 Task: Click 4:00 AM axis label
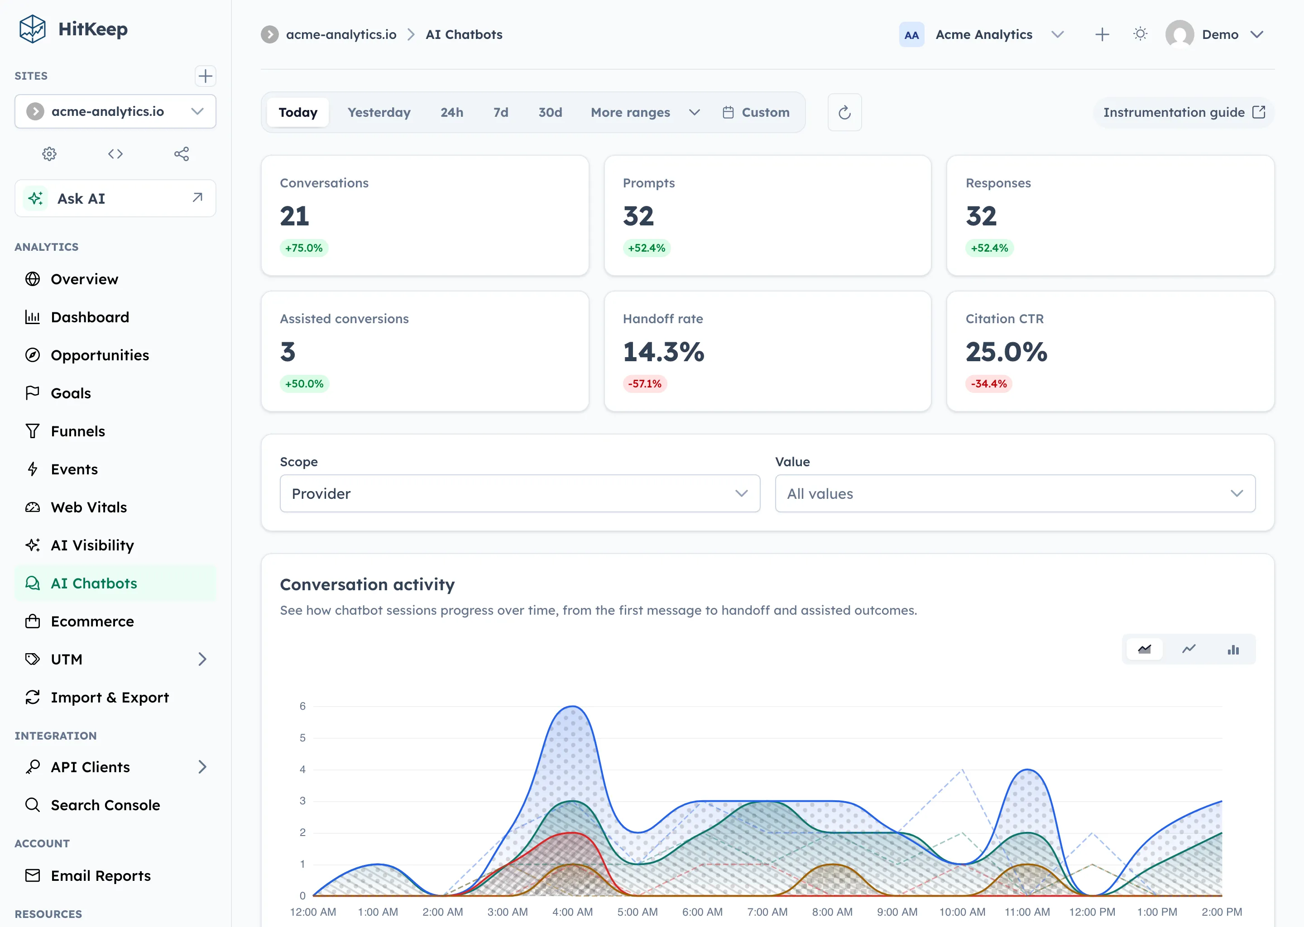pyautogui.click(x=572, y=912)
